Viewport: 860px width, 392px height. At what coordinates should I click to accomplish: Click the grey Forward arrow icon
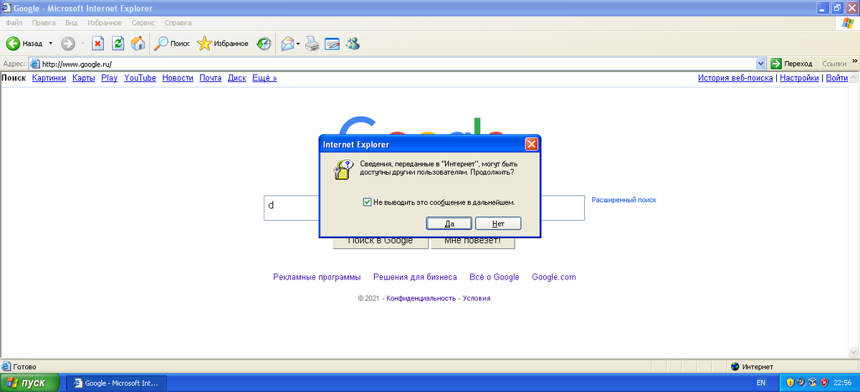68,44
